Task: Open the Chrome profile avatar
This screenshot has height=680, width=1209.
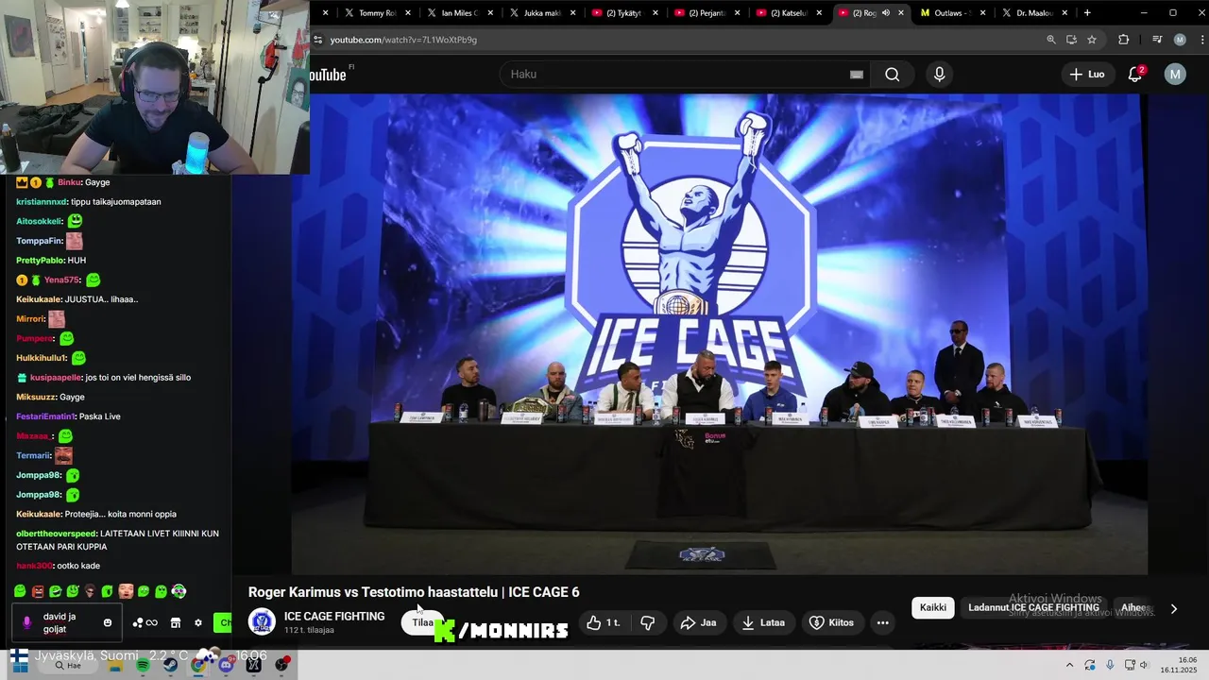Action: pyautogui.click(x=1180, y=40)
